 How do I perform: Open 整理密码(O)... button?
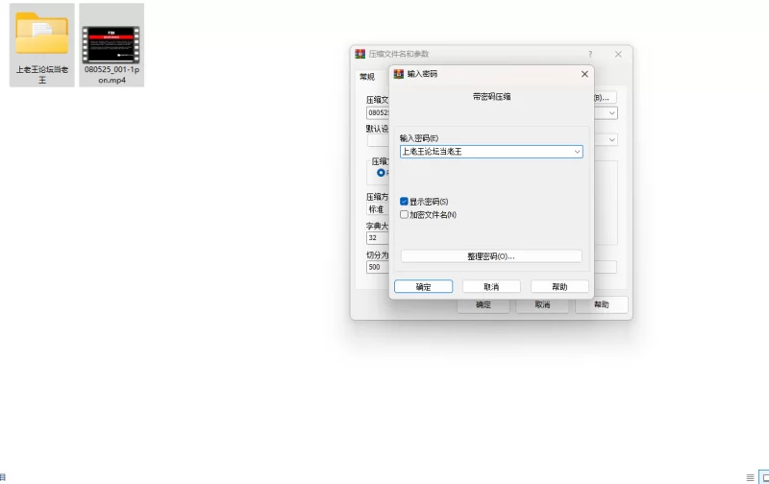tap(491, 256)
